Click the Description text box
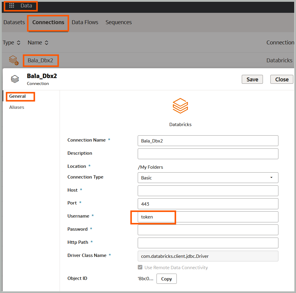The width and height of the screenshot is (296, 293). [208, 154]
